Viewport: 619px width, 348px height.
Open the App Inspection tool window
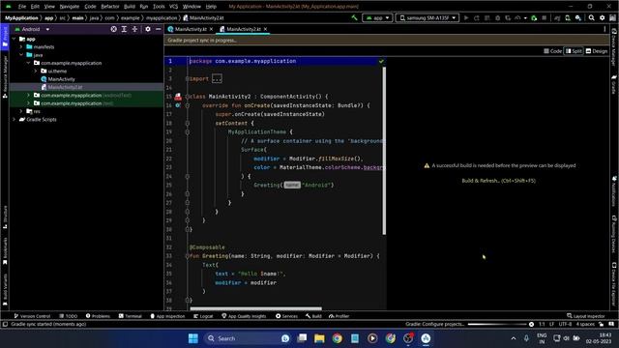pos(167,316)
